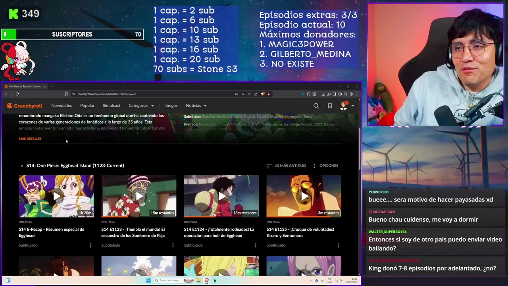Click the zoom magnifier icon in address bar
The image size is (508, 286).
coord(249,94)
